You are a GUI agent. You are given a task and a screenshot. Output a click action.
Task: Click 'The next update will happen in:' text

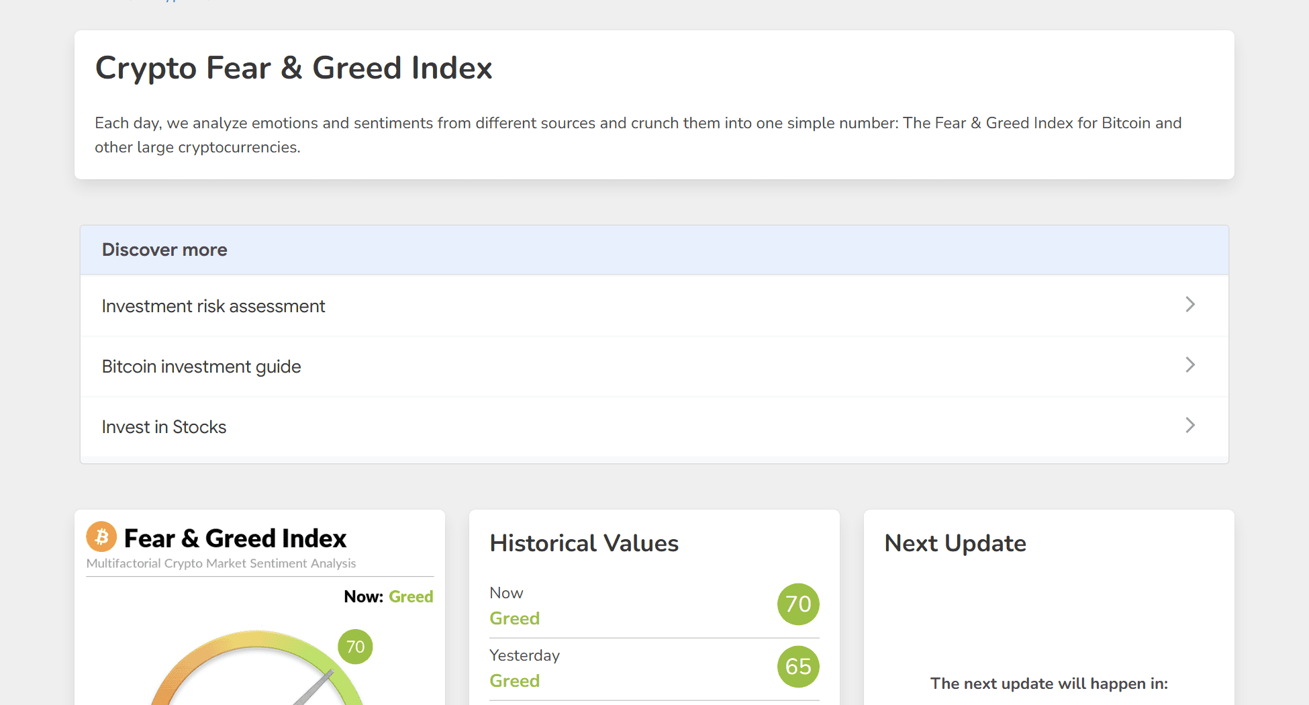(1049, 684)
